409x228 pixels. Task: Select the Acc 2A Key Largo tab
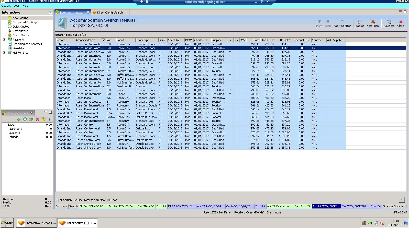click(280, 206)
